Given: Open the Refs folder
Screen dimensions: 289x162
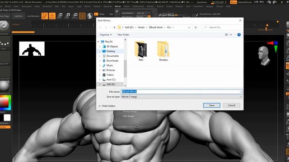Looking at the screenshot, I should (x=141, y=51).
